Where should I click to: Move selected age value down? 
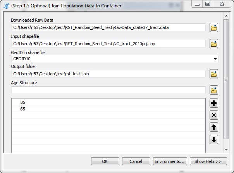tap(213, 139)
